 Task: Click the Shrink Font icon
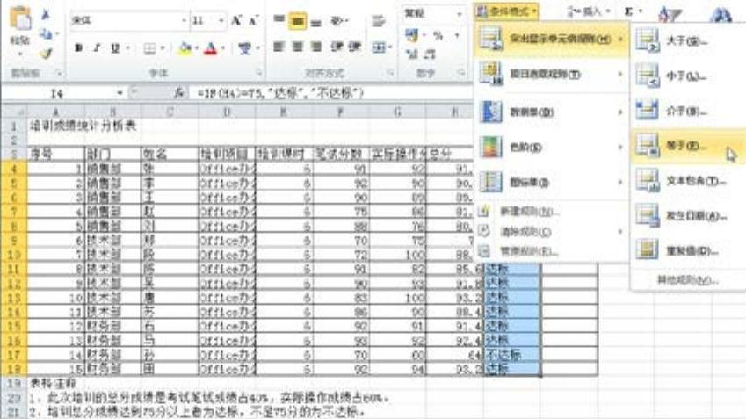253,20
